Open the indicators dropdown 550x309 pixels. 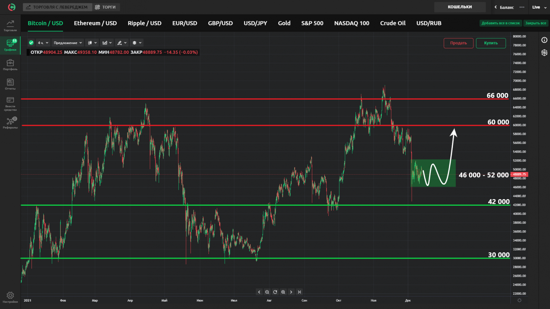tap(107, 43)
